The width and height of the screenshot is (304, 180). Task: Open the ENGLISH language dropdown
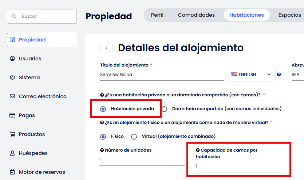(251, 75)
